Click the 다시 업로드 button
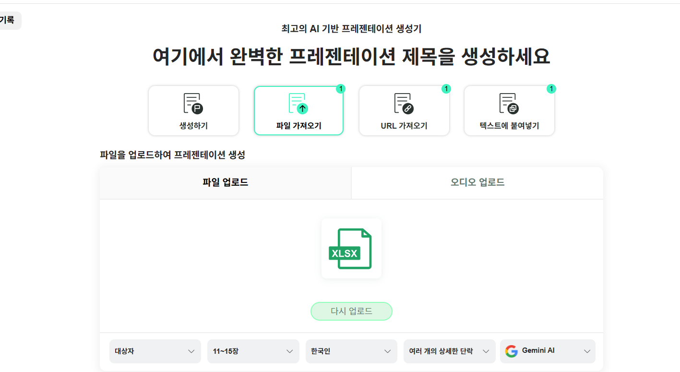This screenshot has height=372, width=680. 351,311
